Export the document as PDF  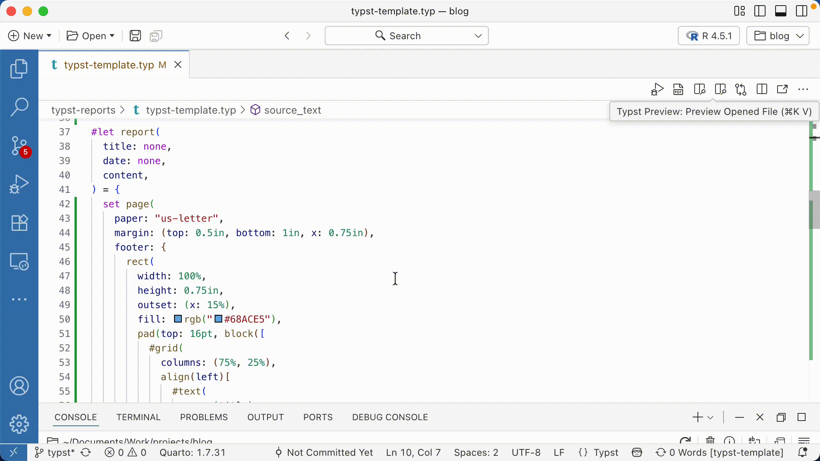point(678,89)
